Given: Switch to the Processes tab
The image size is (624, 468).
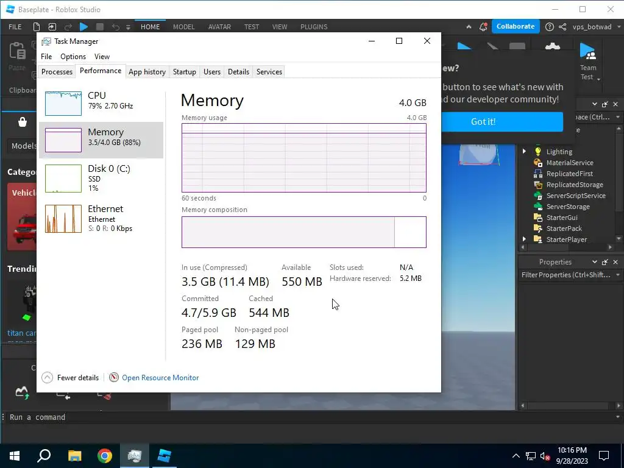Looking at the screenshot, I should (57, 72).
